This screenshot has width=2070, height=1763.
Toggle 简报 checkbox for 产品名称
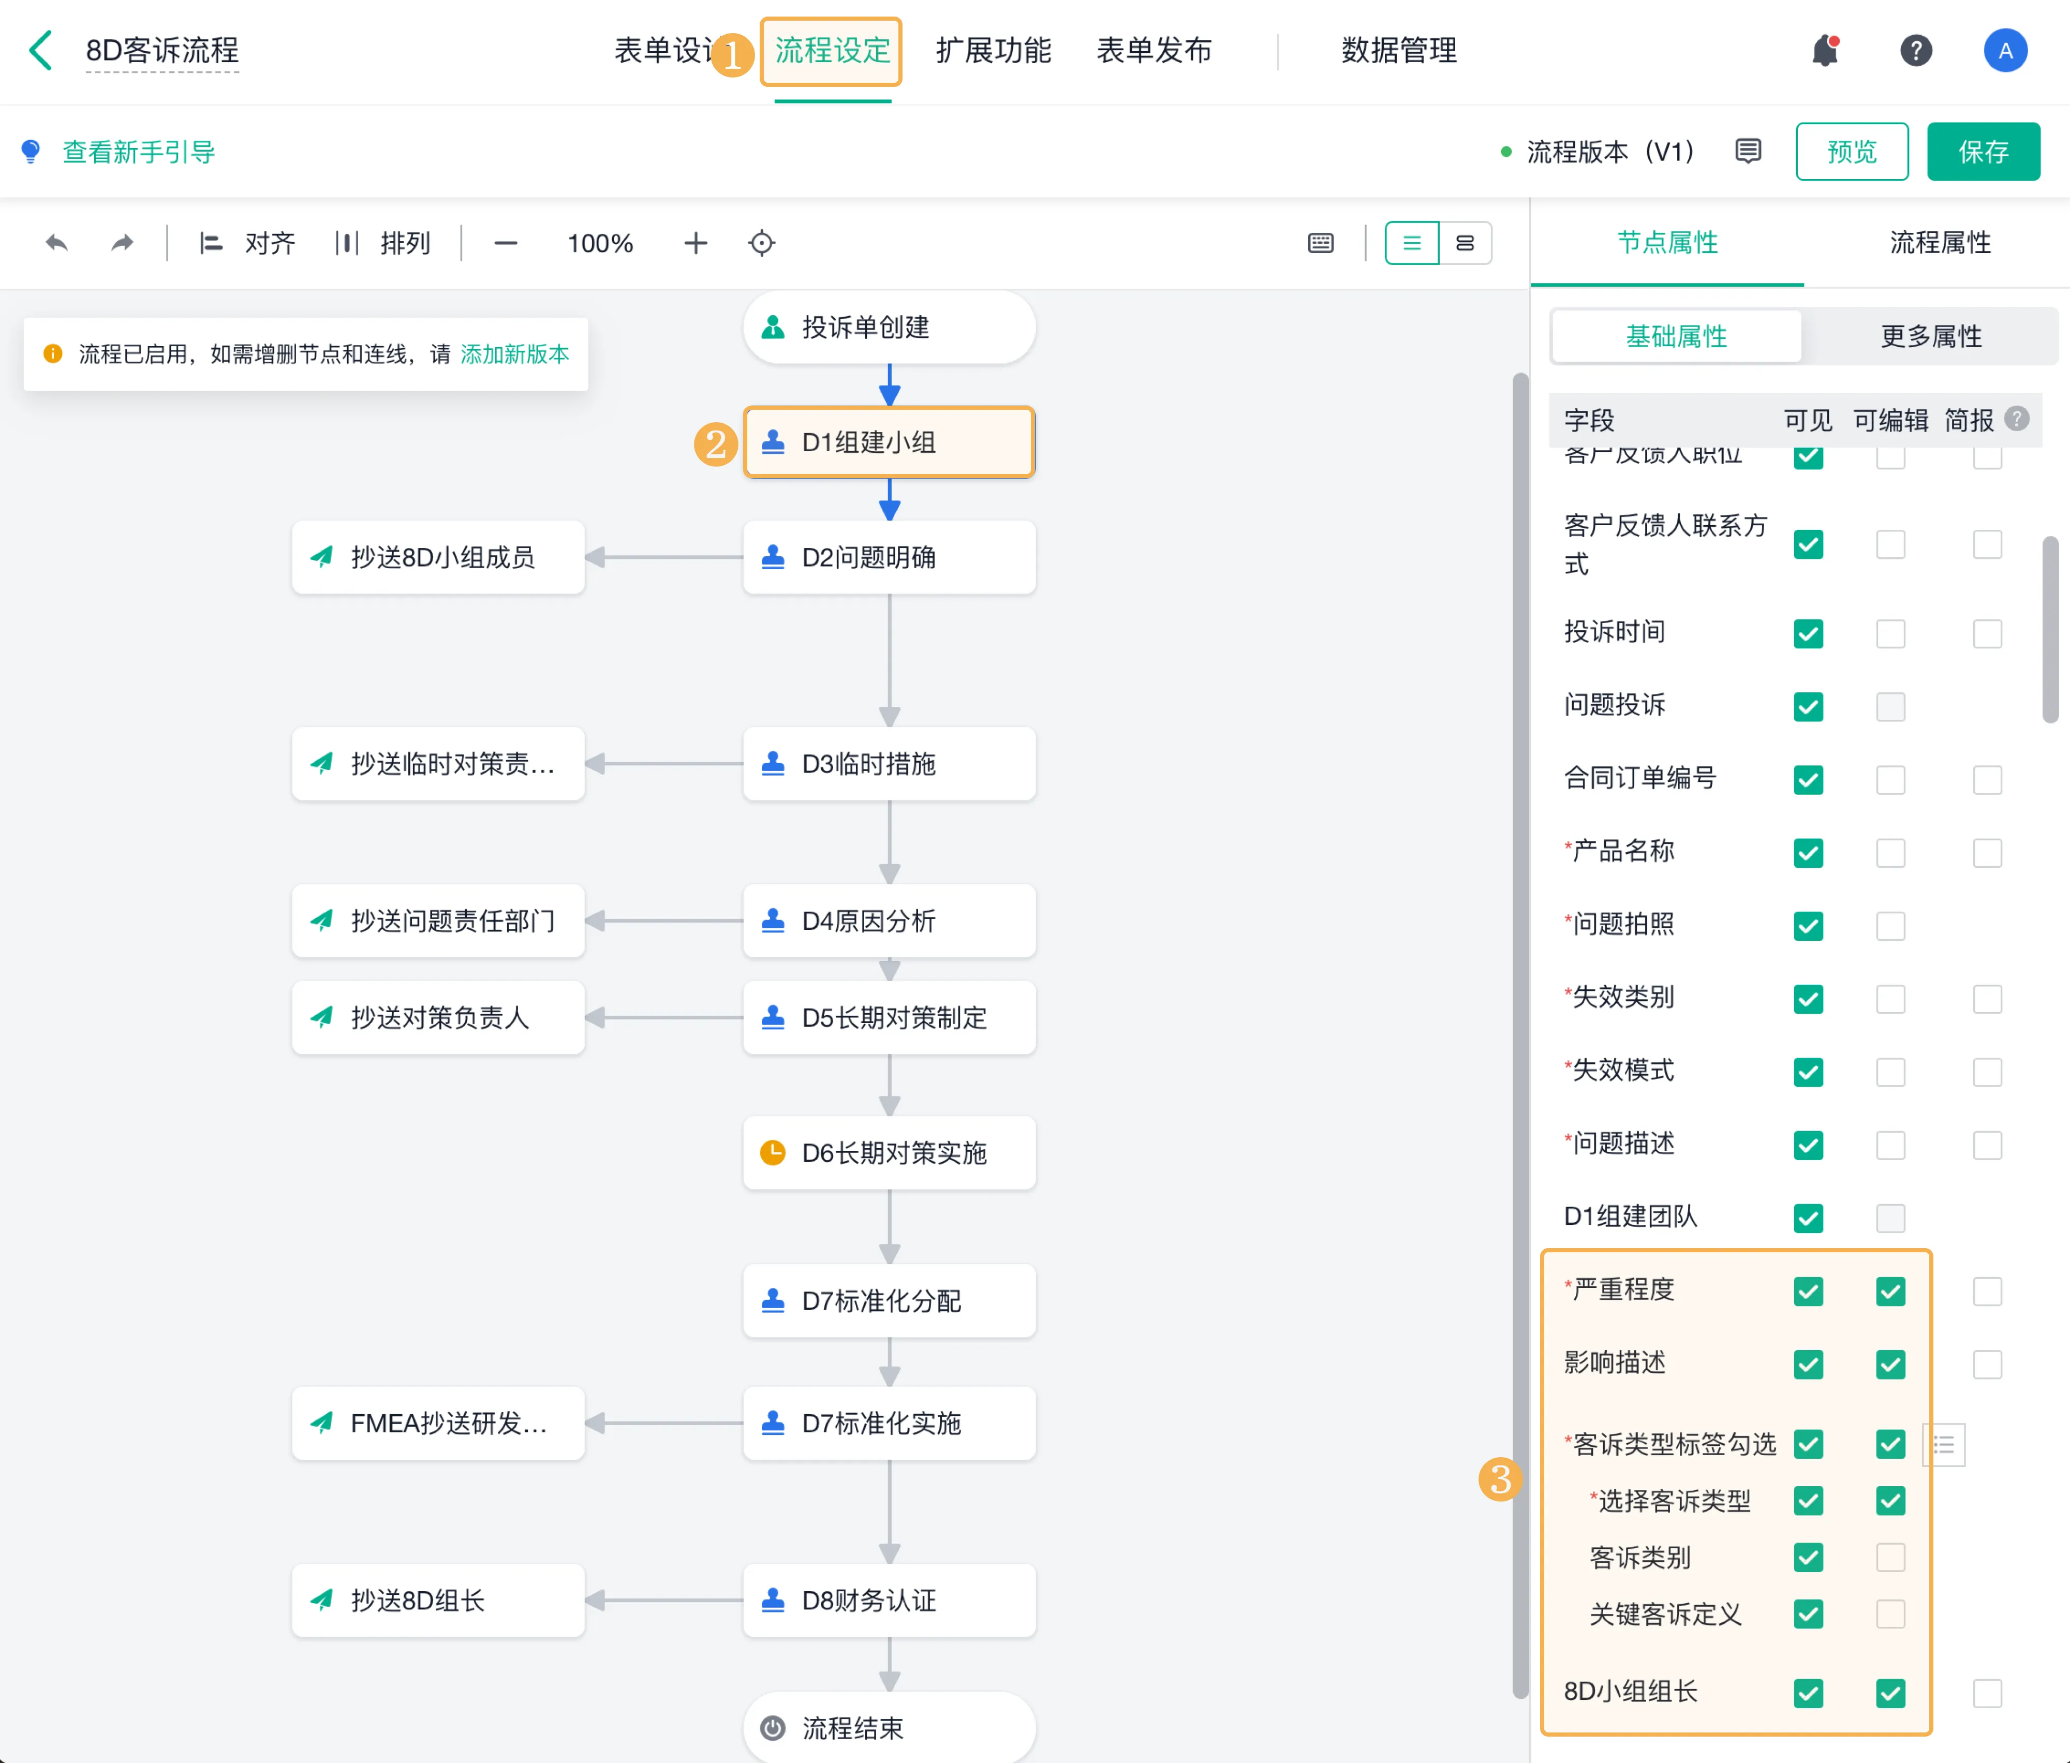coord(1987,852)
